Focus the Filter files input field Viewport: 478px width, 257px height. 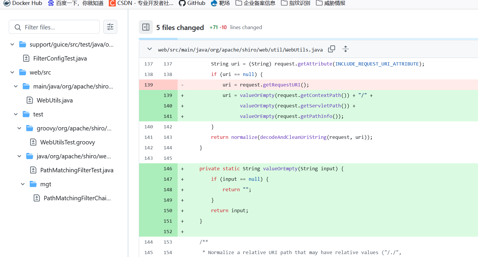[x=54, y=27]
